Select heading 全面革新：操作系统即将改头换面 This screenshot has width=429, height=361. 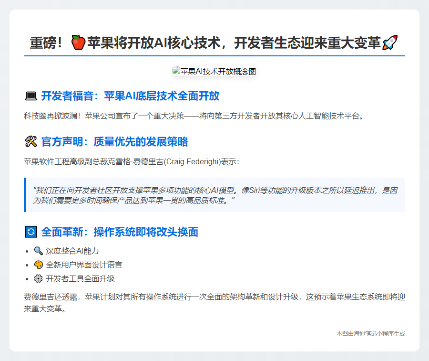tap(120, 232)
